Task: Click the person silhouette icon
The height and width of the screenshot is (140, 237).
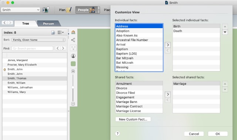Action: [x=73, y=56]
